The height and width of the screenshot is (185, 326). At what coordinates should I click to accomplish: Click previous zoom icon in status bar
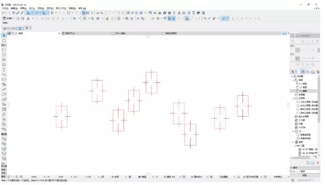9,177
